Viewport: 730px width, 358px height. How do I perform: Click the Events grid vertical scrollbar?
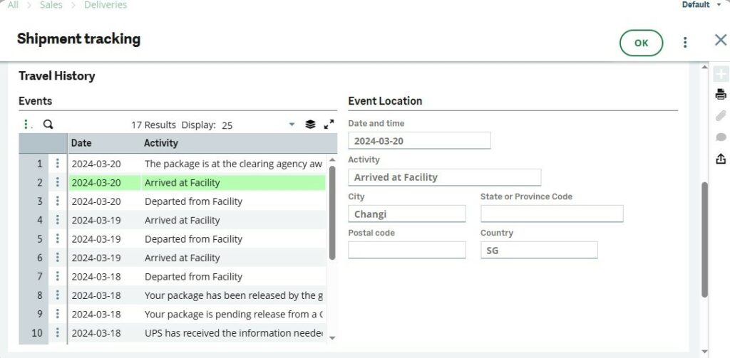pyautogui.click(x=332, y=214)
